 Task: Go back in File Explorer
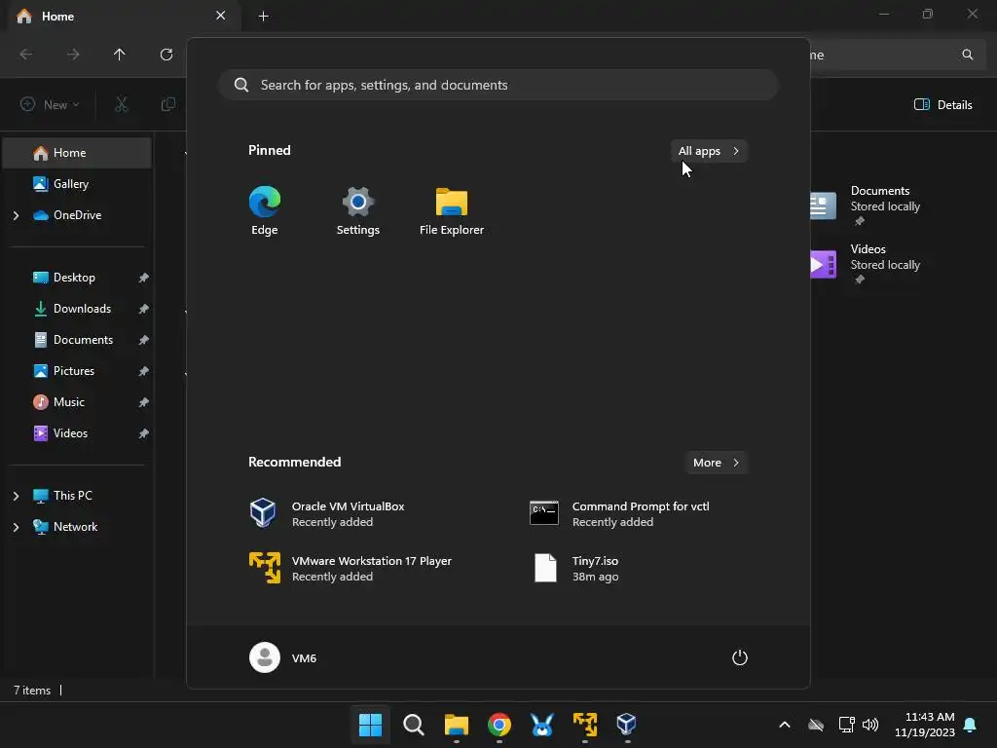point(26,55)
